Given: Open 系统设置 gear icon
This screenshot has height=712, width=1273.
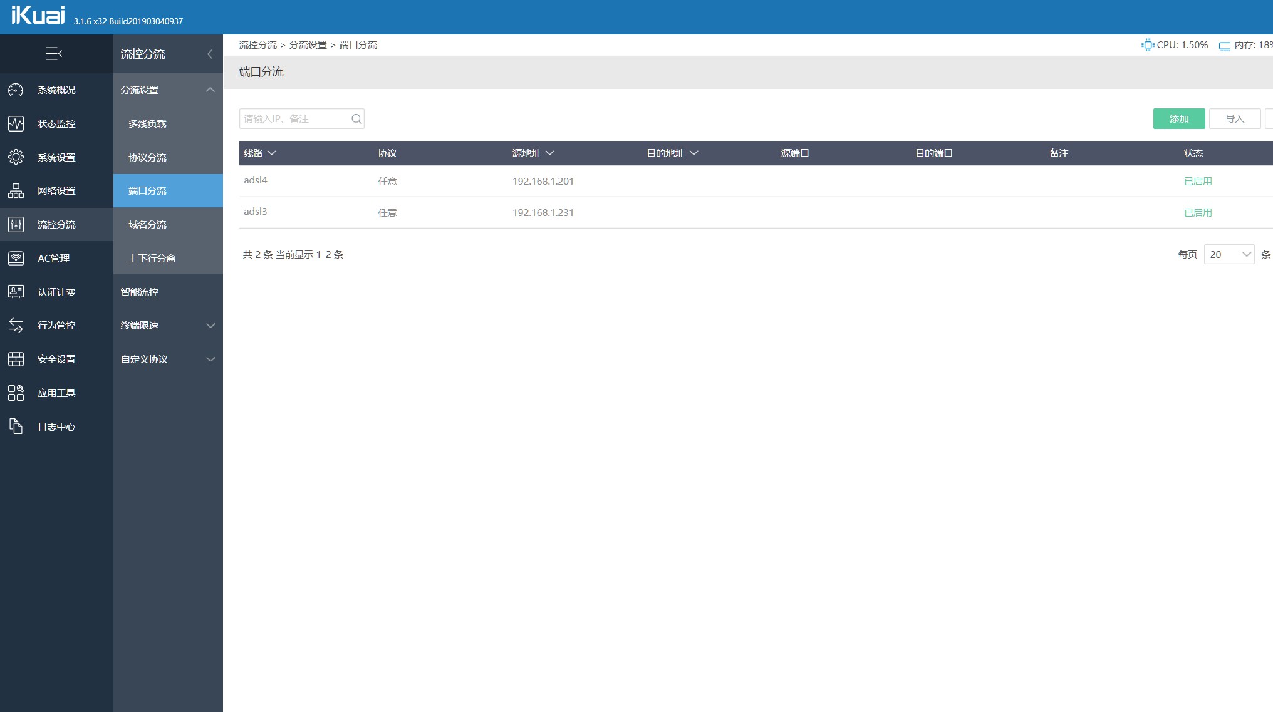Looking at the screenshot, I should point(16,157).
